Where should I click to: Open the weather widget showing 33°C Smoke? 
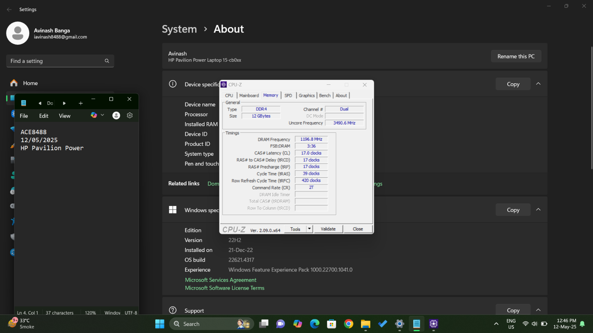(21, 323)
